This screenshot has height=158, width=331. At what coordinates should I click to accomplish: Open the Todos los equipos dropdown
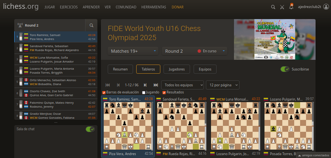pos(182,85)
